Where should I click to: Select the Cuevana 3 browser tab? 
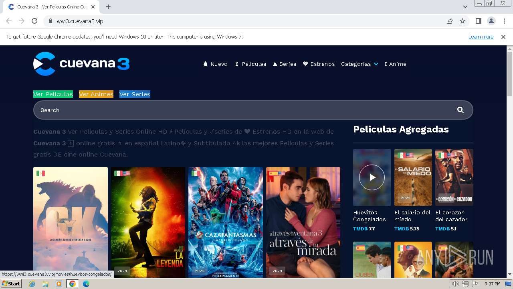pos(51,7)
